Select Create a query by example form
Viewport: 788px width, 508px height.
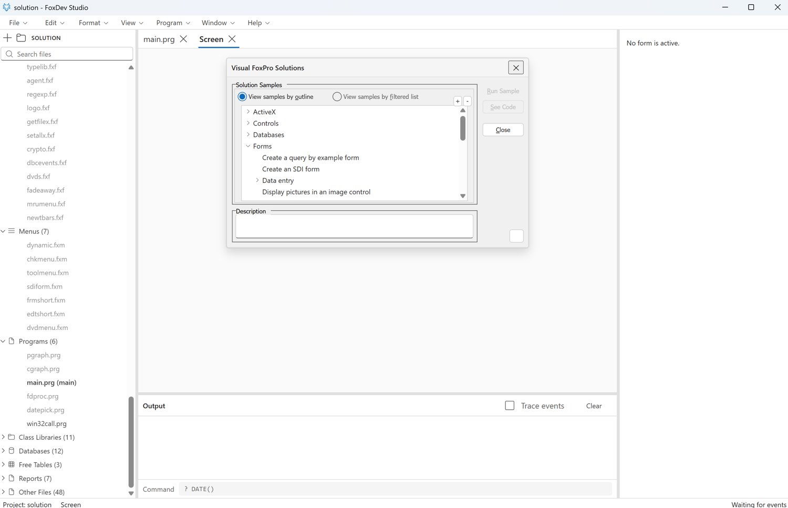[310, 158]
